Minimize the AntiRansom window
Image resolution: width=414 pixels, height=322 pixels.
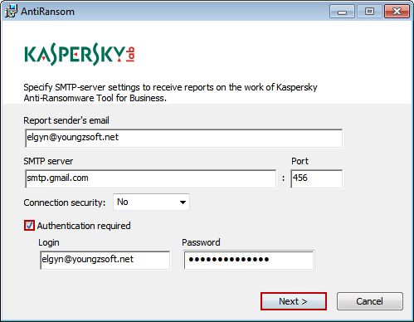click(342, 12)
